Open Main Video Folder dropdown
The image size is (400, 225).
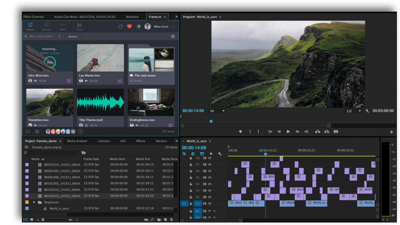click(x=60, y=36)
